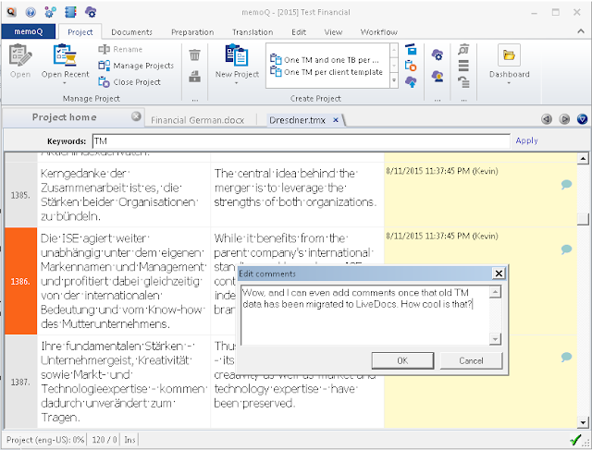Click the blue tab list dropdown icon
The width and height of the screenshot is (592, 450).
(x=583, y=119)
